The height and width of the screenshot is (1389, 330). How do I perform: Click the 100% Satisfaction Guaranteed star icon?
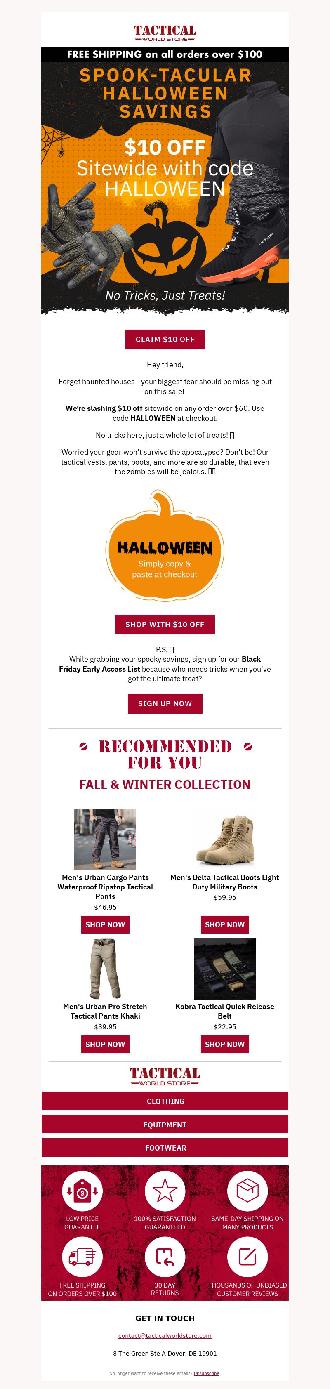165,1191
